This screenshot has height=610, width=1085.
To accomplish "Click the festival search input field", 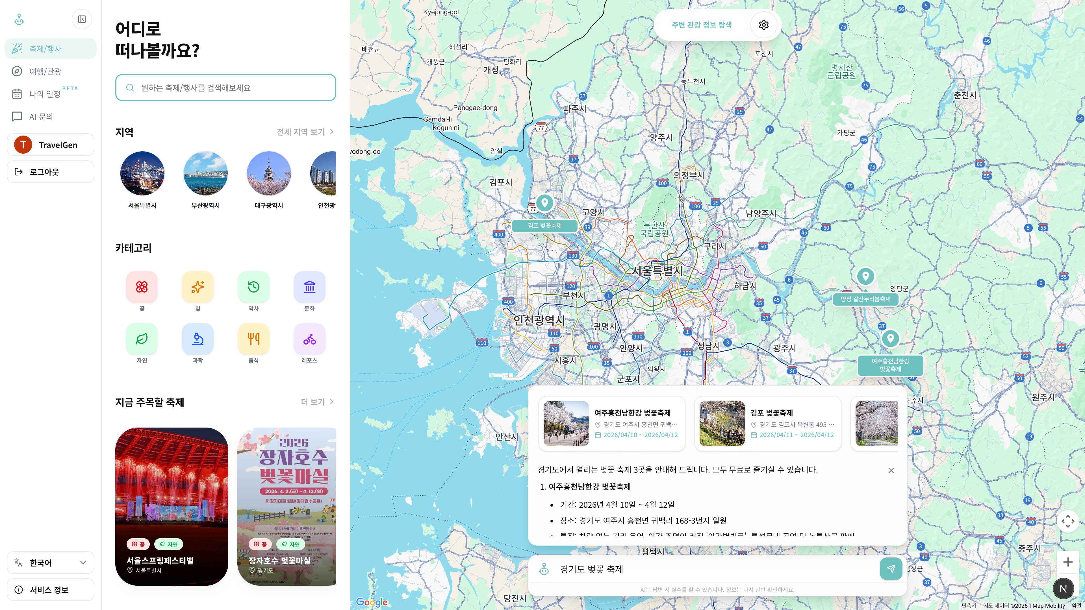I will pos(225,88).
